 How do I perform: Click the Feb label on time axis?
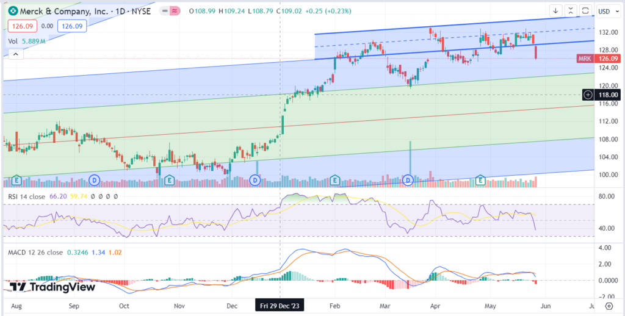tap(335, 306)
